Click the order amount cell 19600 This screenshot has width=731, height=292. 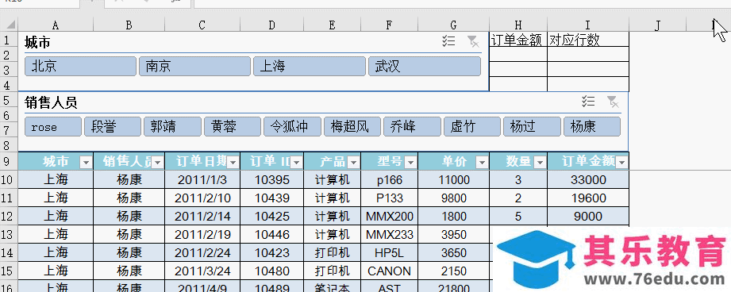(588, 198)
